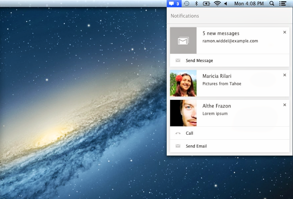The image size is (293, 199).
Task: Open the '5 new messages' notification title
Action: click(221, 33)
